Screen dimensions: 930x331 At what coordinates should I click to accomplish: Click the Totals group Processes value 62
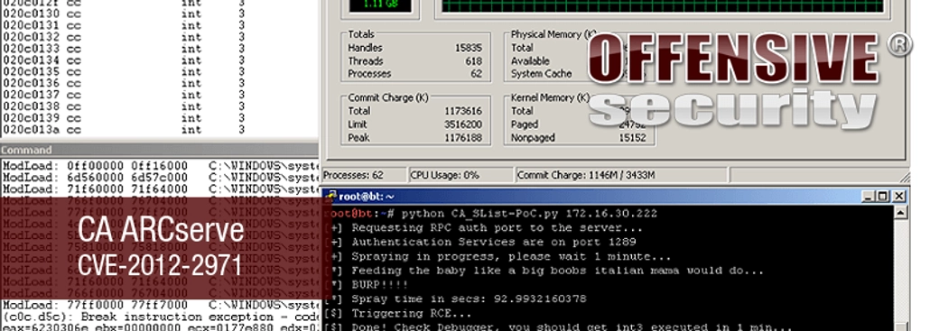(x=476, y=74)
